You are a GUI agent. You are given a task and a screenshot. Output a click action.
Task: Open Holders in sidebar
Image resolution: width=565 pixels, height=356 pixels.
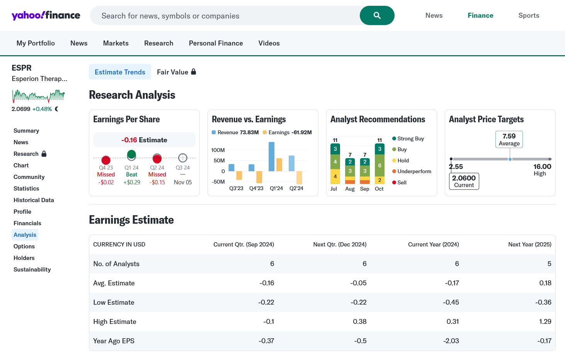point(24,258)
